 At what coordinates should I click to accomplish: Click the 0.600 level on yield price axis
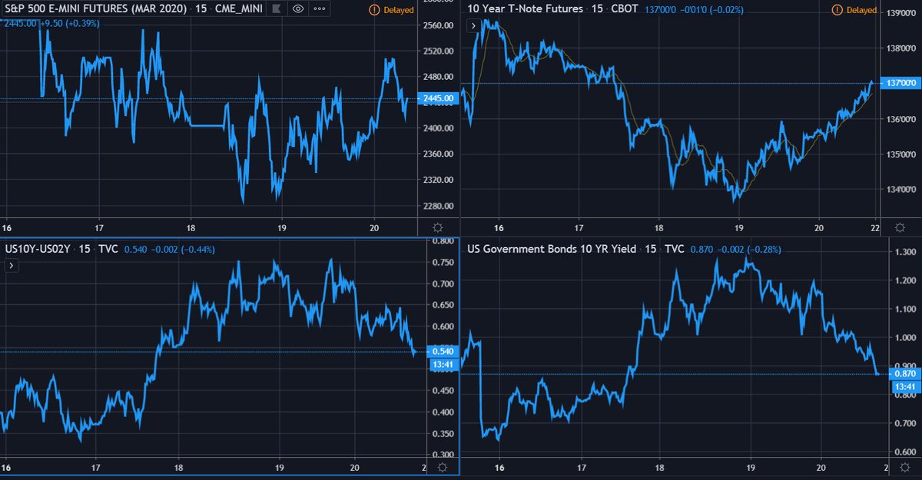(x=904, y=452)
